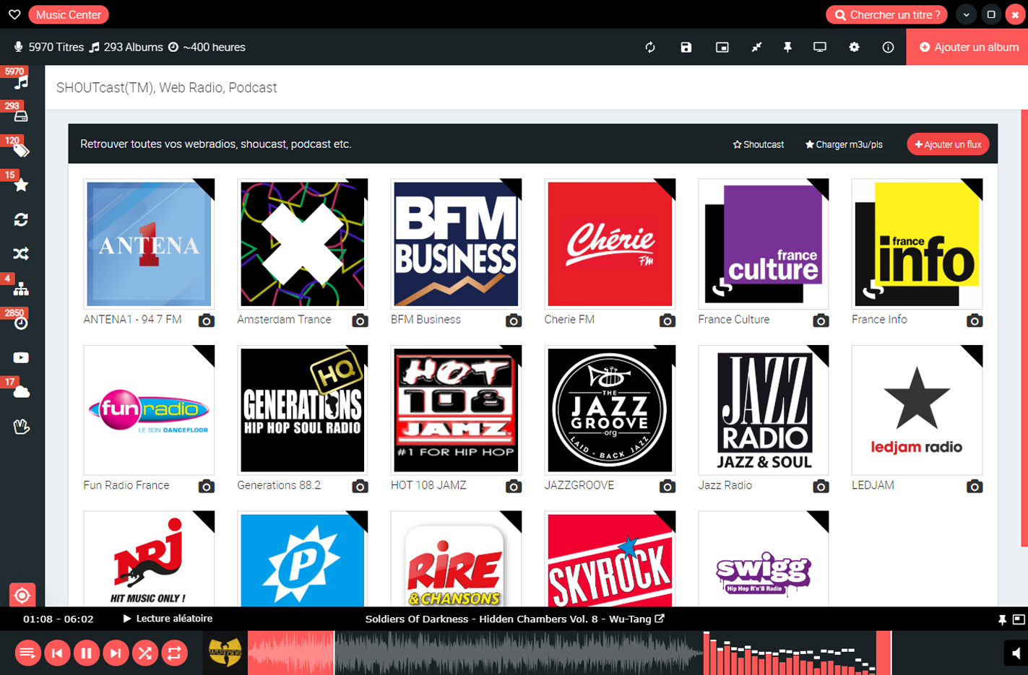Click the red target icon in sidebar
The height and width of the screenshot is (675, 1028).
[22, 595]
